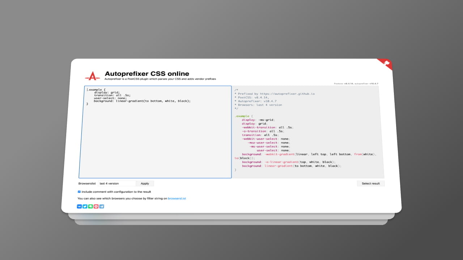
Task: Share via the Twitter bird icon
Action: 85,207
